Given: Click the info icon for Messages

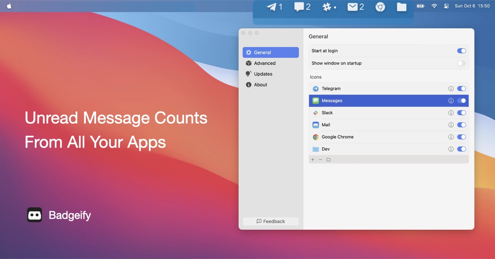Looking at the screenshot, I should [x=451, y=101].
